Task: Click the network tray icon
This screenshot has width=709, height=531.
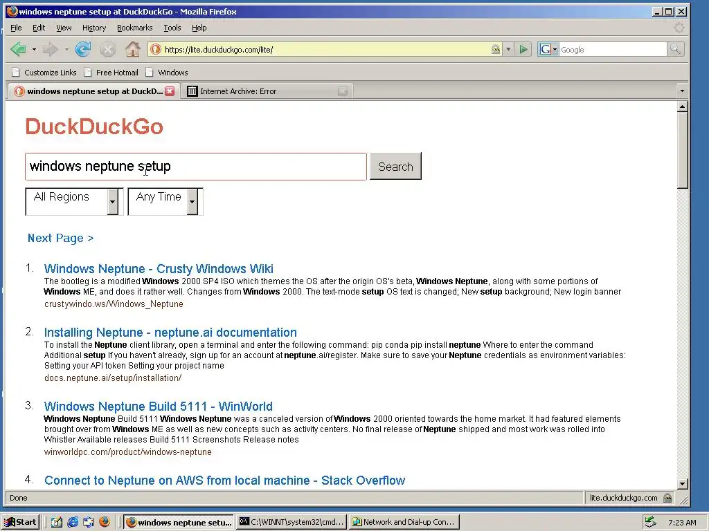Action: (650, 523)
